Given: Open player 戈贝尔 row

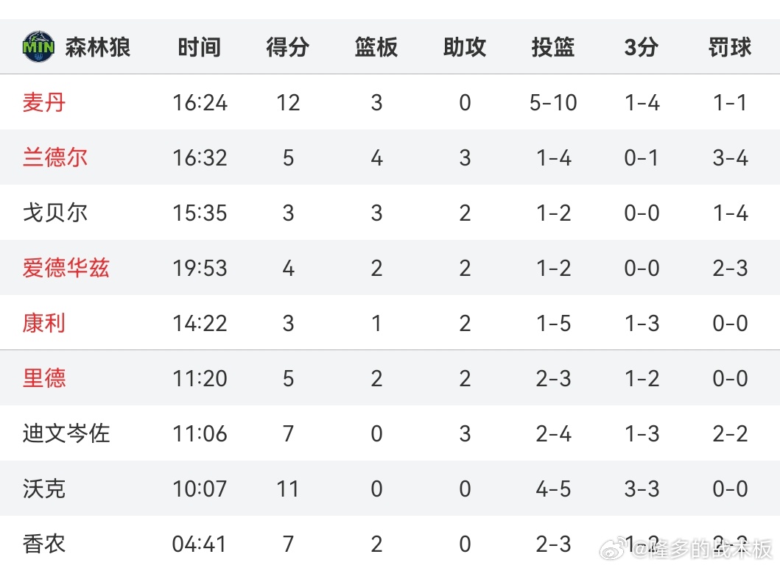Looking at the screenshot, I should click(x=390, y=213).
